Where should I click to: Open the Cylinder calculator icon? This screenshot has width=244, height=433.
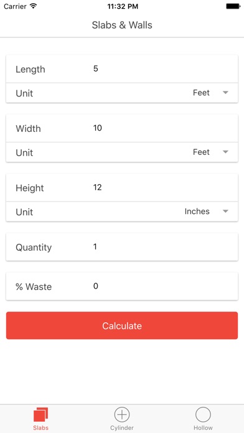click(x=122, y=415)
